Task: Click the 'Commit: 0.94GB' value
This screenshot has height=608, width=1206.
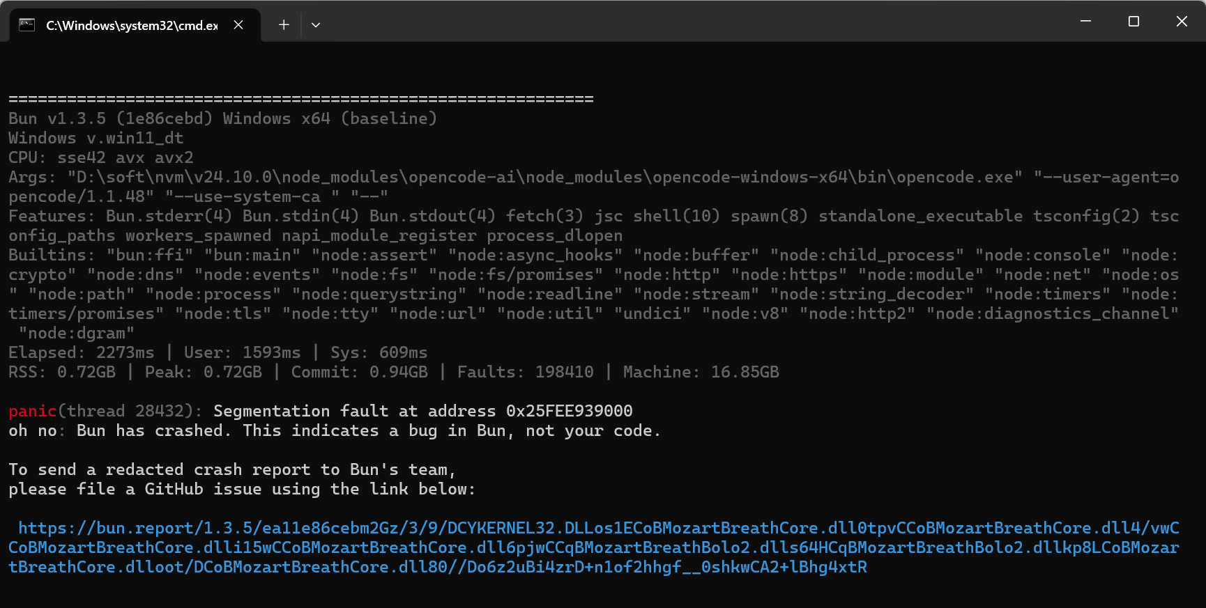Action: click(360, 372)
